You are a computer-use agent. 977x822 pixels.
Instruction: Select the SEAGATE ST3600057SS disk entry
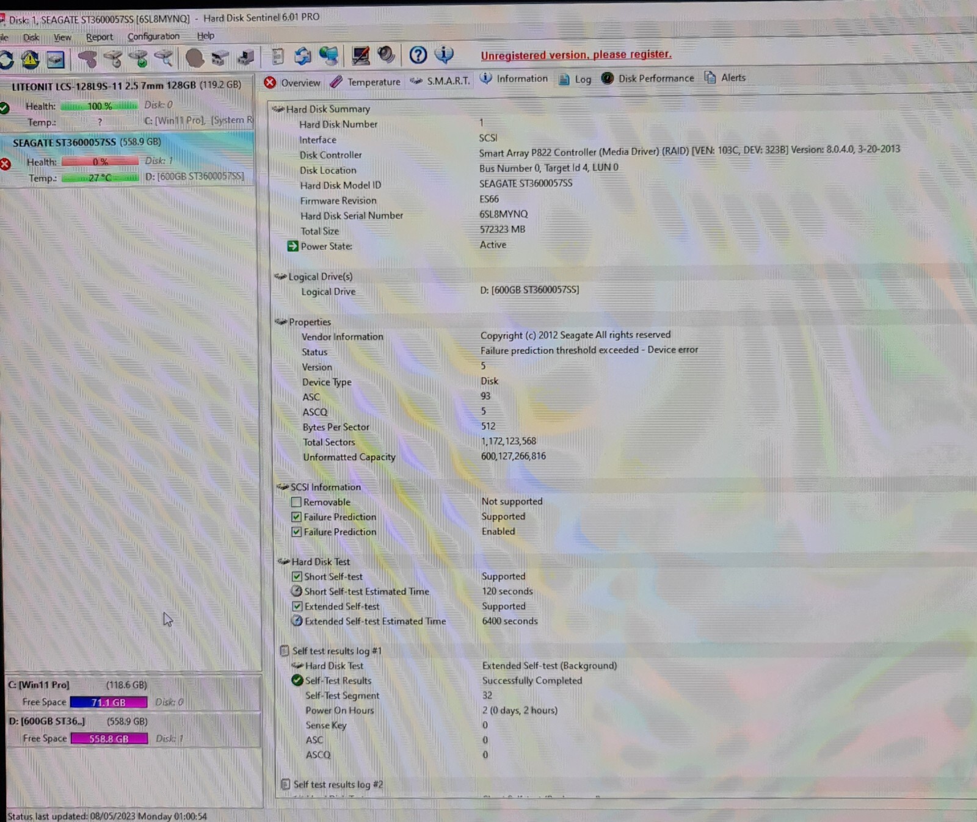point(127,159)
